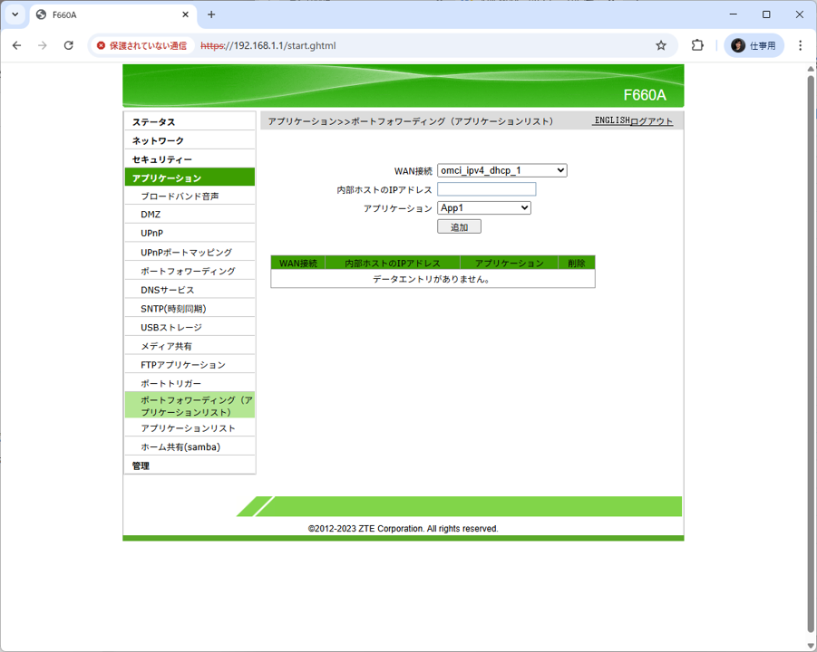Open the アプリケーション App1 dropdown
The image size is (817, 652).
483,208
